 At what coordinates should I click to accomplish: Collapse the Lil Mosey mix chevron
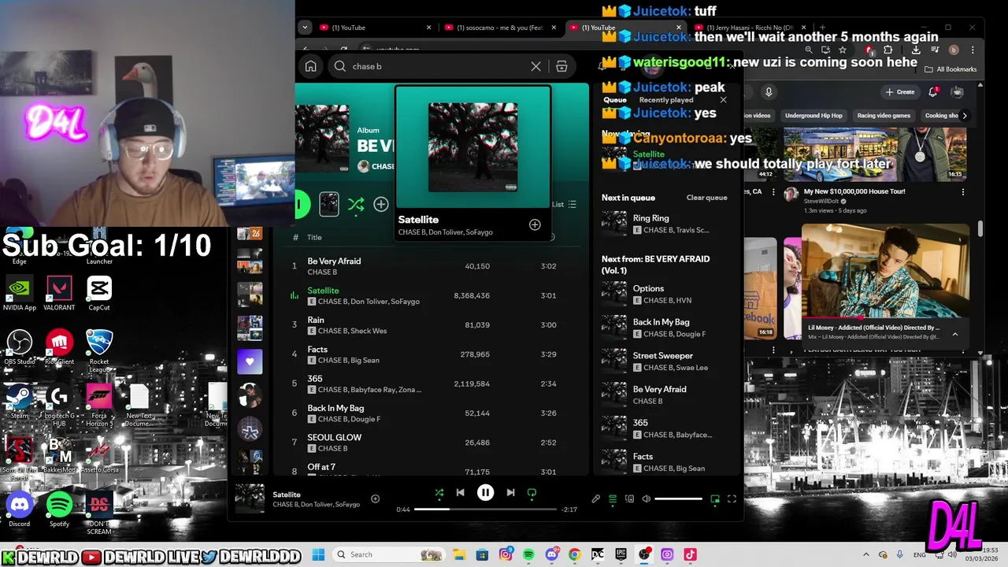pyautogui.click(x=955, y=334)
